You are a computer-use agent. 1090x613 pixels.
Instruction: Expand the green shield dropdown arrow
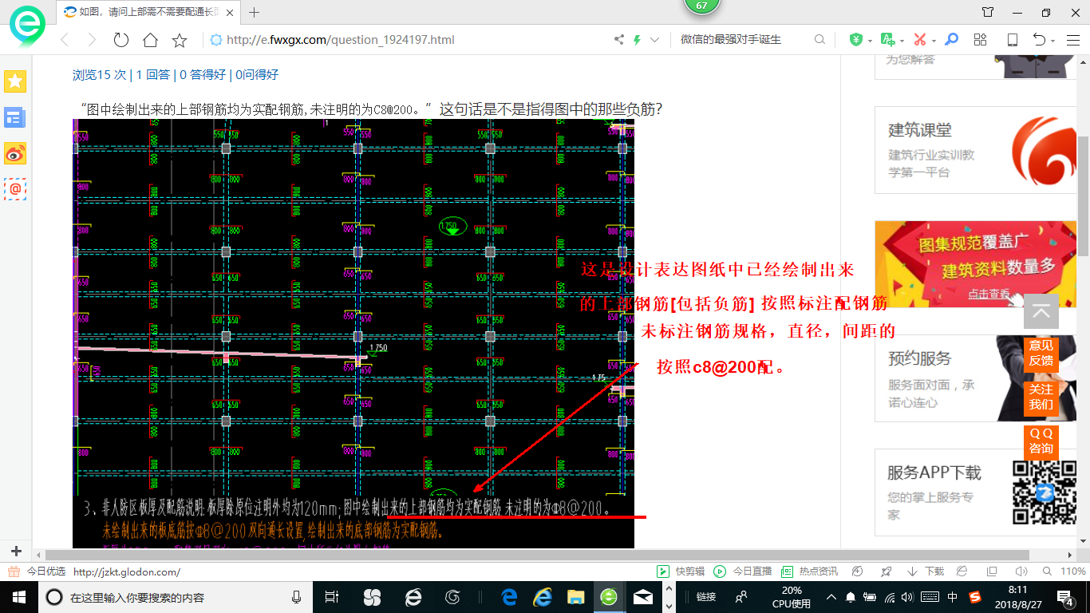coord(869,41)
